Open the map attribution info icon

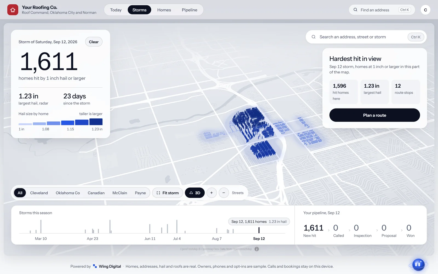point(257,249)
